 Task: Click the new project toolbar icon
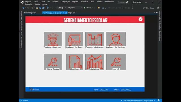(33, 8)
